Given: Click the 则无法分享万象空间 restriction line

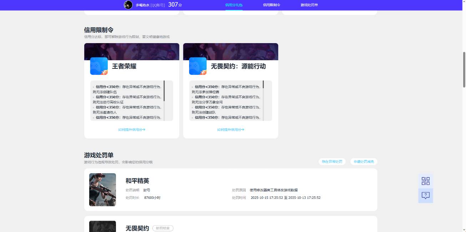Looking at the screenshot, I should click(x=207, y=102).
